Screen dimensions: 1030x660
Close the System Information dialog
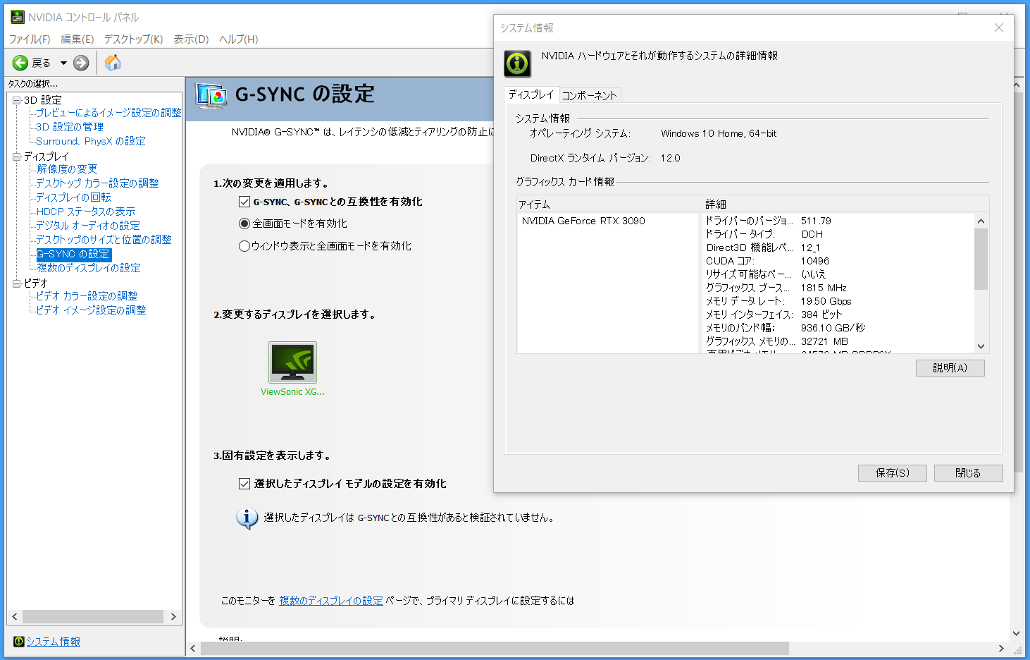pos(998,28)
